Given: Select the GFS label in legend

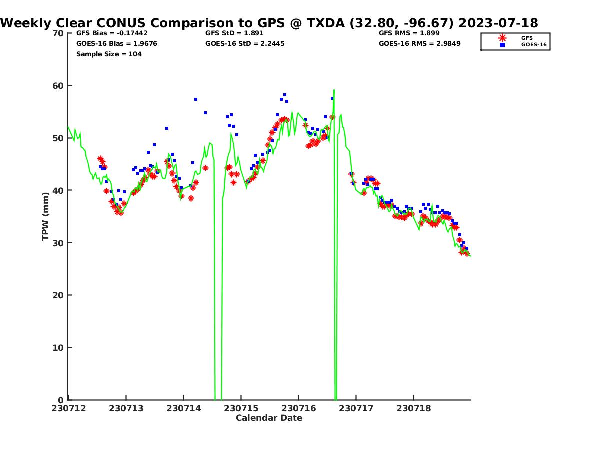Looking at the screenshot, I should pos(527,38).
